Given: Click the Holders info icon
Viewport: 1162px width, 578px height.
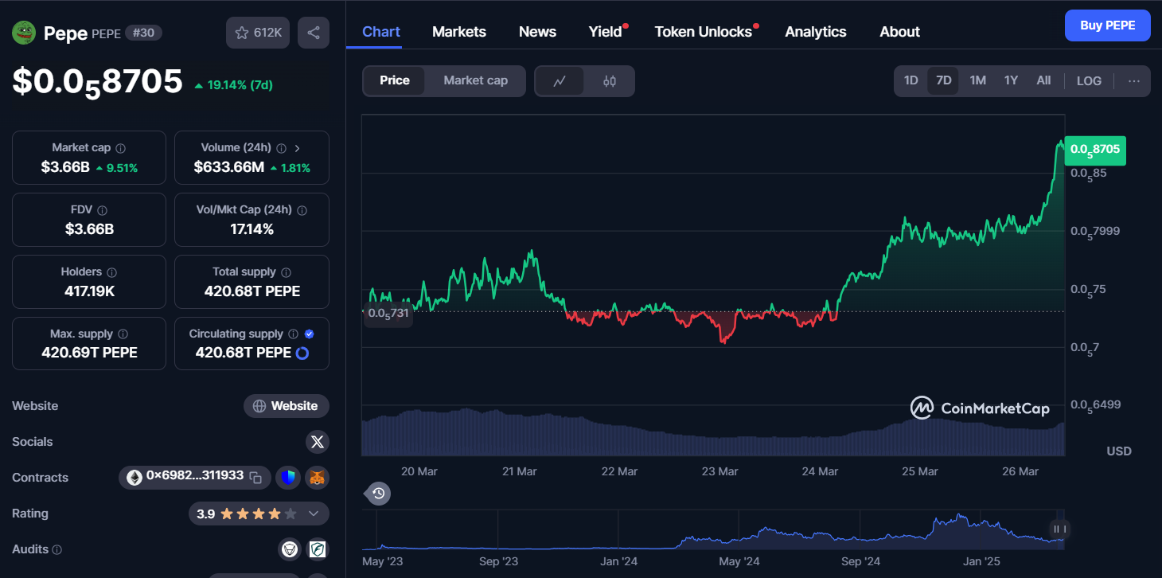Looking at the screenshot, I should click(x=111, y=272).
